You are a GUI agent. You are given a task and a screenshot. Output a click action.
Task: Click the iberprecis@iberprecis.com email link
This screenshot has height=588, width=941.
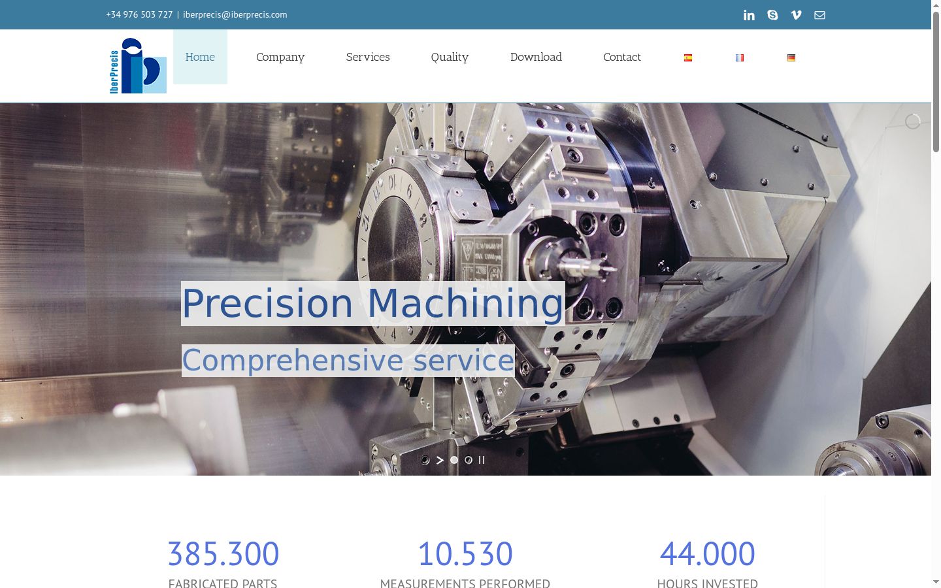[235, 14]
